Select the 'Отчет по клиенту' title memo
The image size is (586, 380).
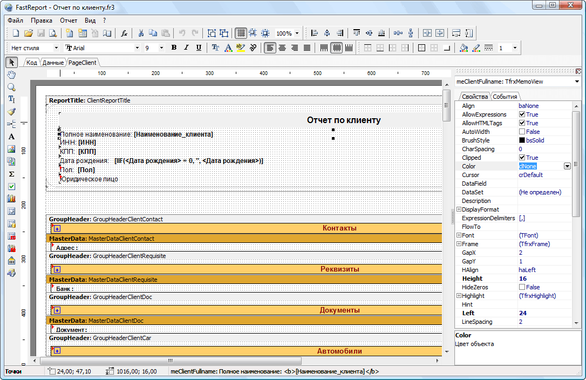[344, 120]
